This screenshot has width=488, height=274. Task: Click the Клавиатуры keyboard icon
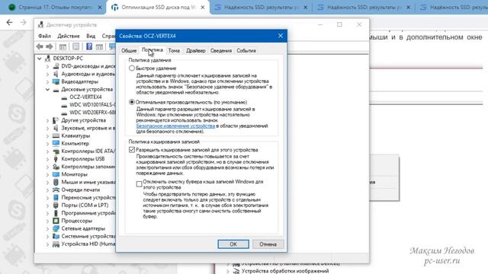coord(56,135)
